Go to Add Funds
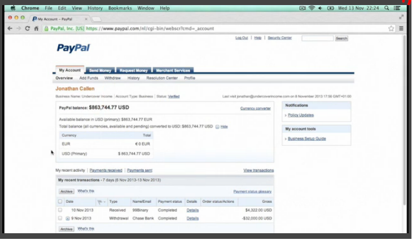 click(89, 78)
